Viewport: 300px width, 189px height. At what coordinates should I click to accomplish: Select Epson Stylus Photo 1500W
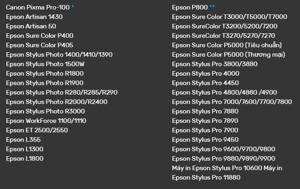tap(46, 64)
